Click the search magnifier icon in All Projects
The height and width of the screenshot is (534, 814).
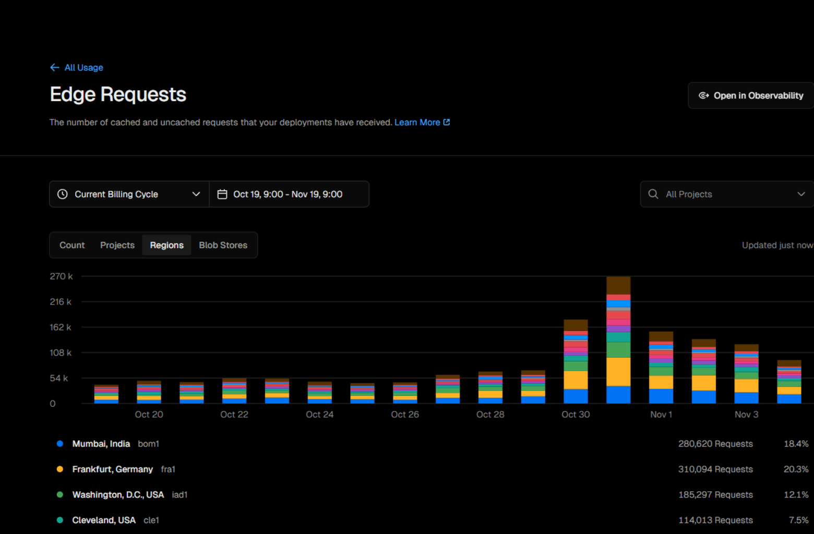[x=653, y=194]
